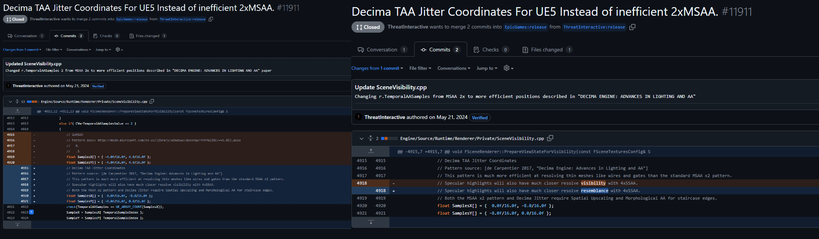This screenshot has width=819, height=239.
Task: Open the large "Jump to" dropdown on right
Action: click(x=487, y=68)
